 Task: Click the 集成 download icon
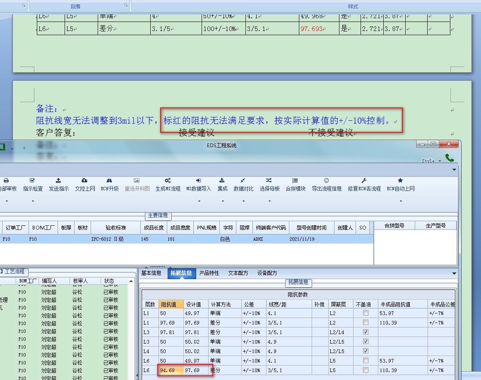[222, 181]
